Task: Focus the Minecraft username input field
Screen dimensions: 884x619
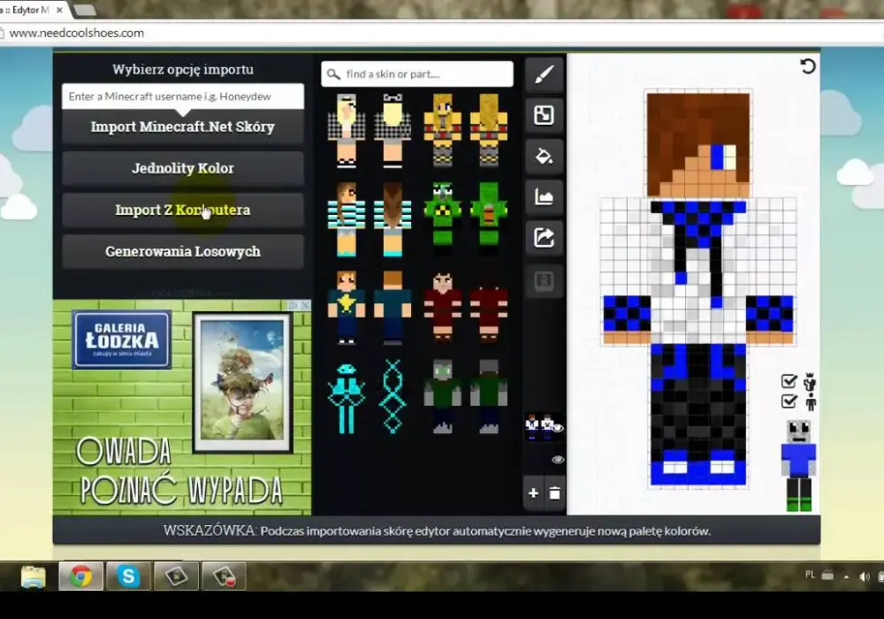Action: [x=183, y=96]
